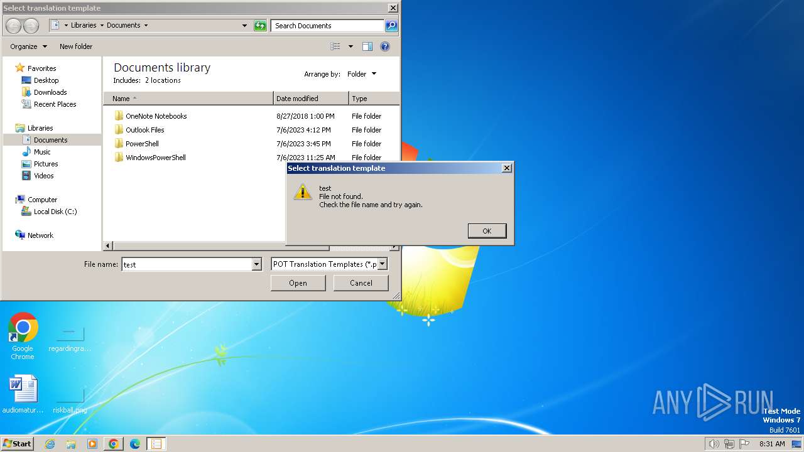Viewport: 804px width, 452px height.
Task: Click the 2 locations link
Action: tap(163, 80)
